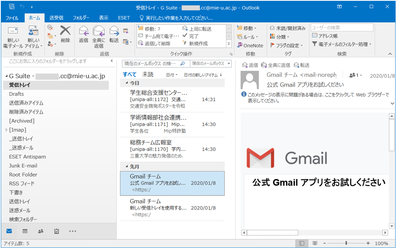Open the アドレス帳 address book
This screenshot has width=396, height=249.
coord(325,36)
